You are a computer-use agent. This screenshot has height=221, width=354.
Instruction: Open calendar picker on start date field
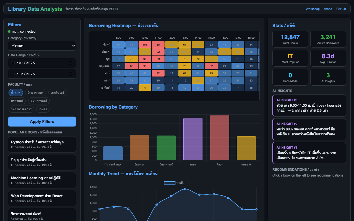click(70, 63)
